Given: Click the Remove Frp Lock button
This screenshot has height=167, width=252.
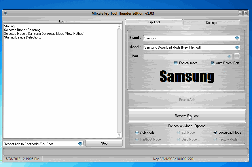Looking at the screenshot, I should point(187,116).
